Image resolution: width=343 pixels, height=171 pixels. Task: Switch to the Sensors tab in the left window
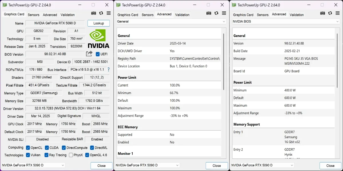click(33, 15)
